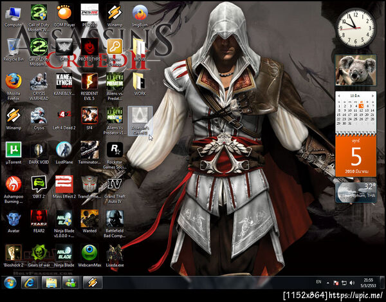Click the LostPlane desktop shortcut

64,153
